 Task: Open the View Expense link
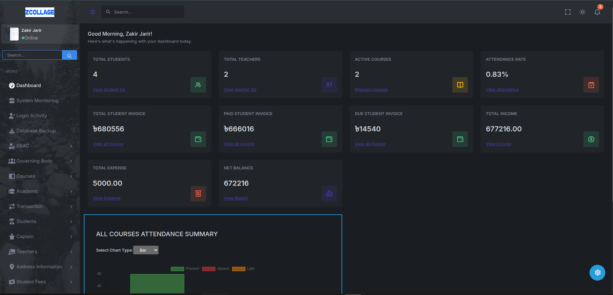pos(107,198)
